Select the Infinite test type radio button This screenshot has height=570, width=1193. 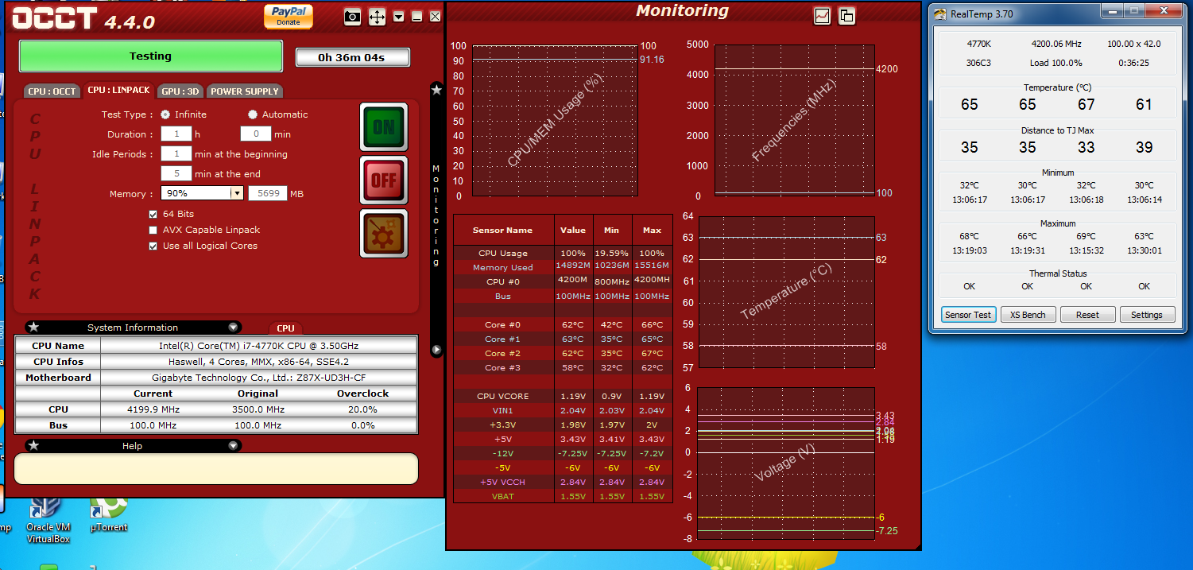(165, 114)
